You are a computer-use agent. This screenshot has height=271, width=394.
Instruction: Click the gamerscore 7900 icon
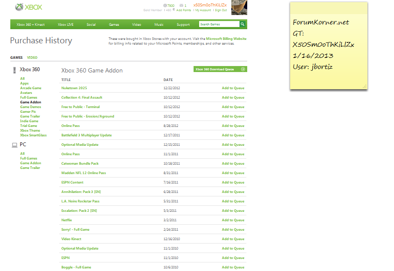tap(165, 5)
